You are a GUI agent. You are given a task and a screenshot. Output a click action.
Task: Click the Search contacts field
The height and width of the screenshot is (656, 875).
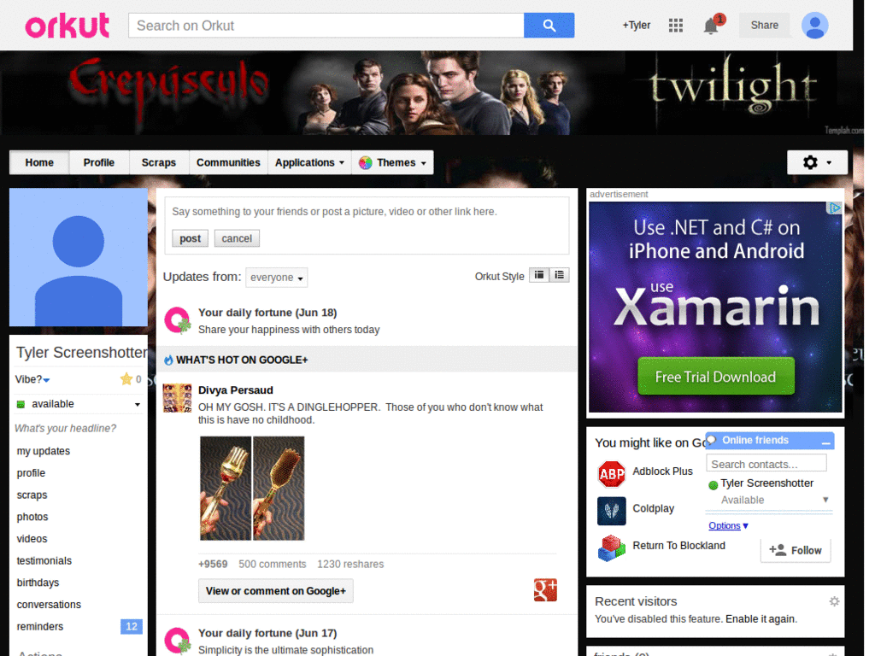pyautogui.click(x=766, y=464)
